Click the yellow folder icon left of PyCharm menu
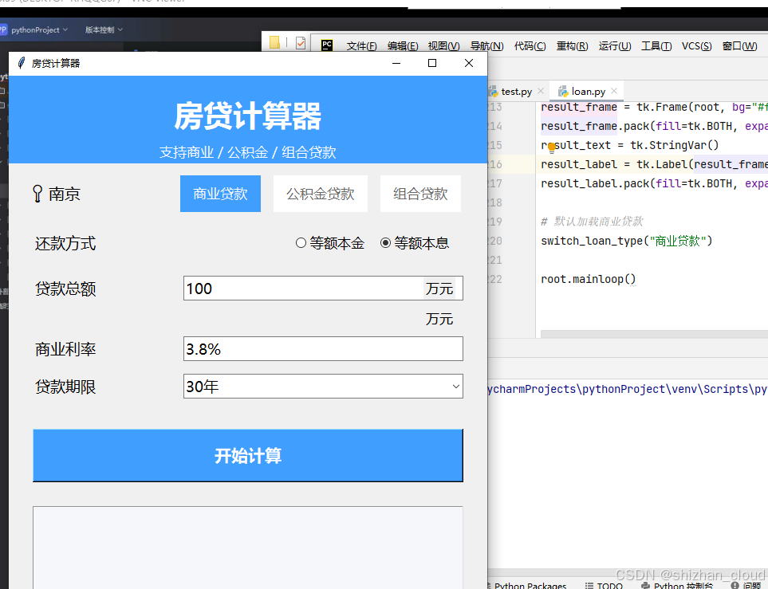The image size is (768, 589). [275, 43]
